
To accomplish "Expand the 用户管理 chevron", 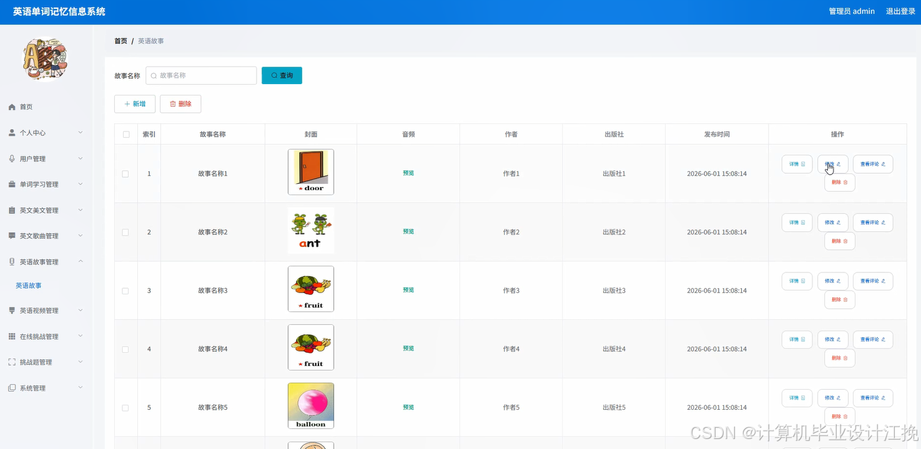I will coord(81,158).
